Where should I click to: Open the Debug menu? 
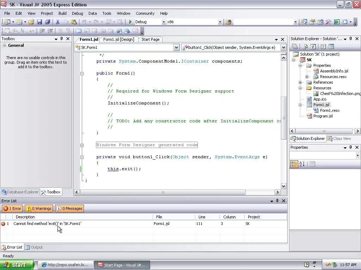(77, 13)
